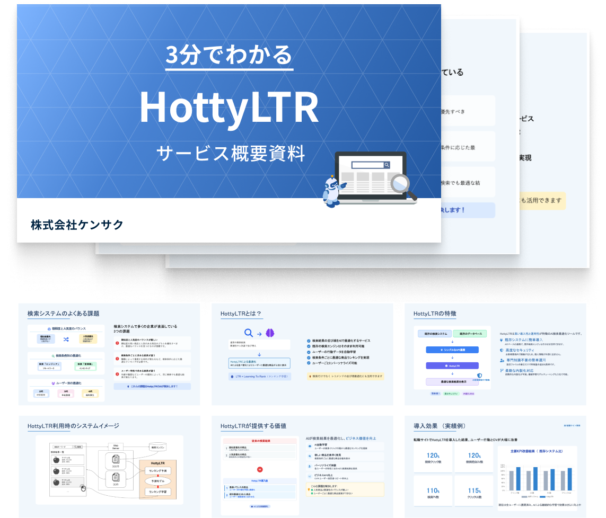The height and width of the screenshot is (518, 606).
Task: Click the last blue checkmark in HottyLTRとは list
Action: pos(309,363)
